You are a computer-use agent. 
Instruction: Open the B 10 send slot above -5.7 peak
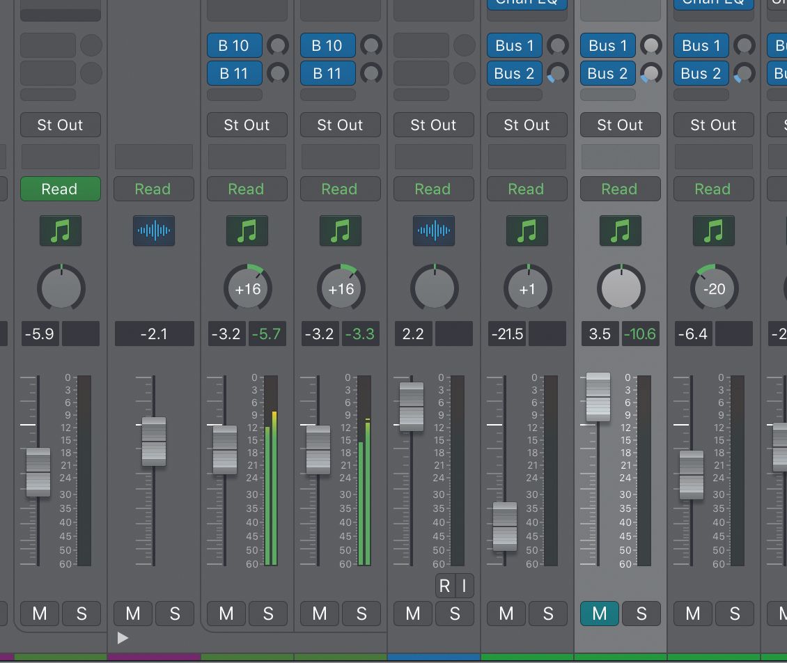[234, 46]
